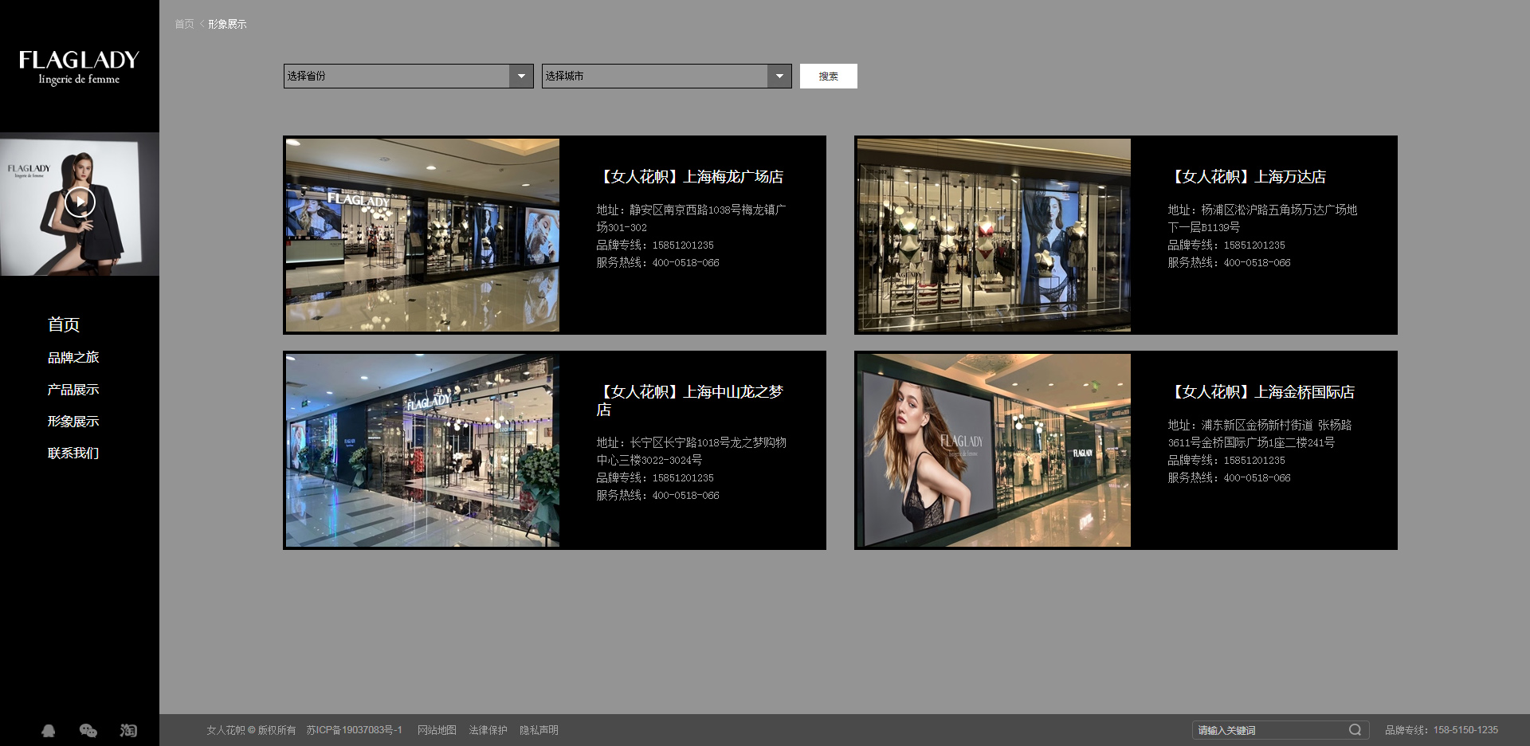Click 形象展示 breadcrumb text
Screen dimensions: 1530x746
point(227,24)
